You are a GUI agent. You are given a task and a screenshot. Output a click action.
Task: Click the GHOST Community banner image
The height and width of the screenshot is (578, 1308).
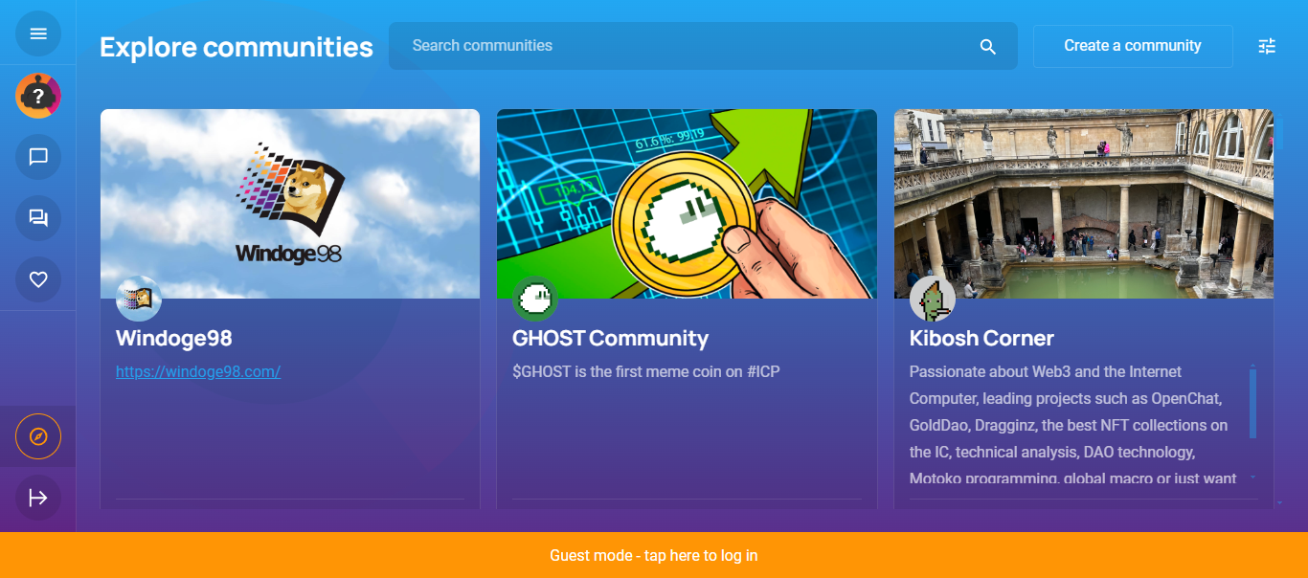pyautogui.click(x=686, y=203)
